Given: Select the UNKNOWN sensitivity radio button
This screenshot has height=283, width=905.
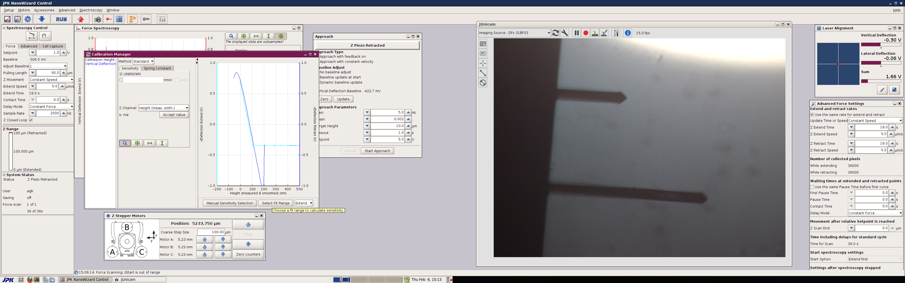Looking at the screenshot, I should [x=121, y=74].
